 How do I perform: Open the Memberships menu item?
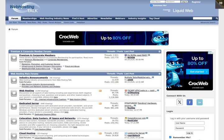pos(30,18)
